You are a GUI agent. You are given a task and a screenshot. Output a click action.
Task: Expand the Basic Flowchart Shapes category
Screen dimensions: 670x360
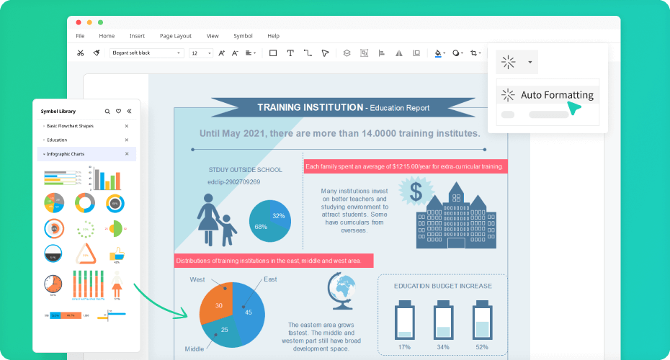coord(71,126)
